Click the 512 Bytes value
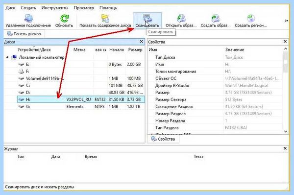 [x=234, y=99]
